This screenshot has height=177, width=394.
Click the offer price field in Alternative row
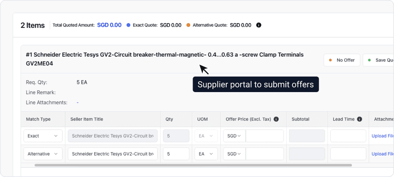(x=265, y=154)
